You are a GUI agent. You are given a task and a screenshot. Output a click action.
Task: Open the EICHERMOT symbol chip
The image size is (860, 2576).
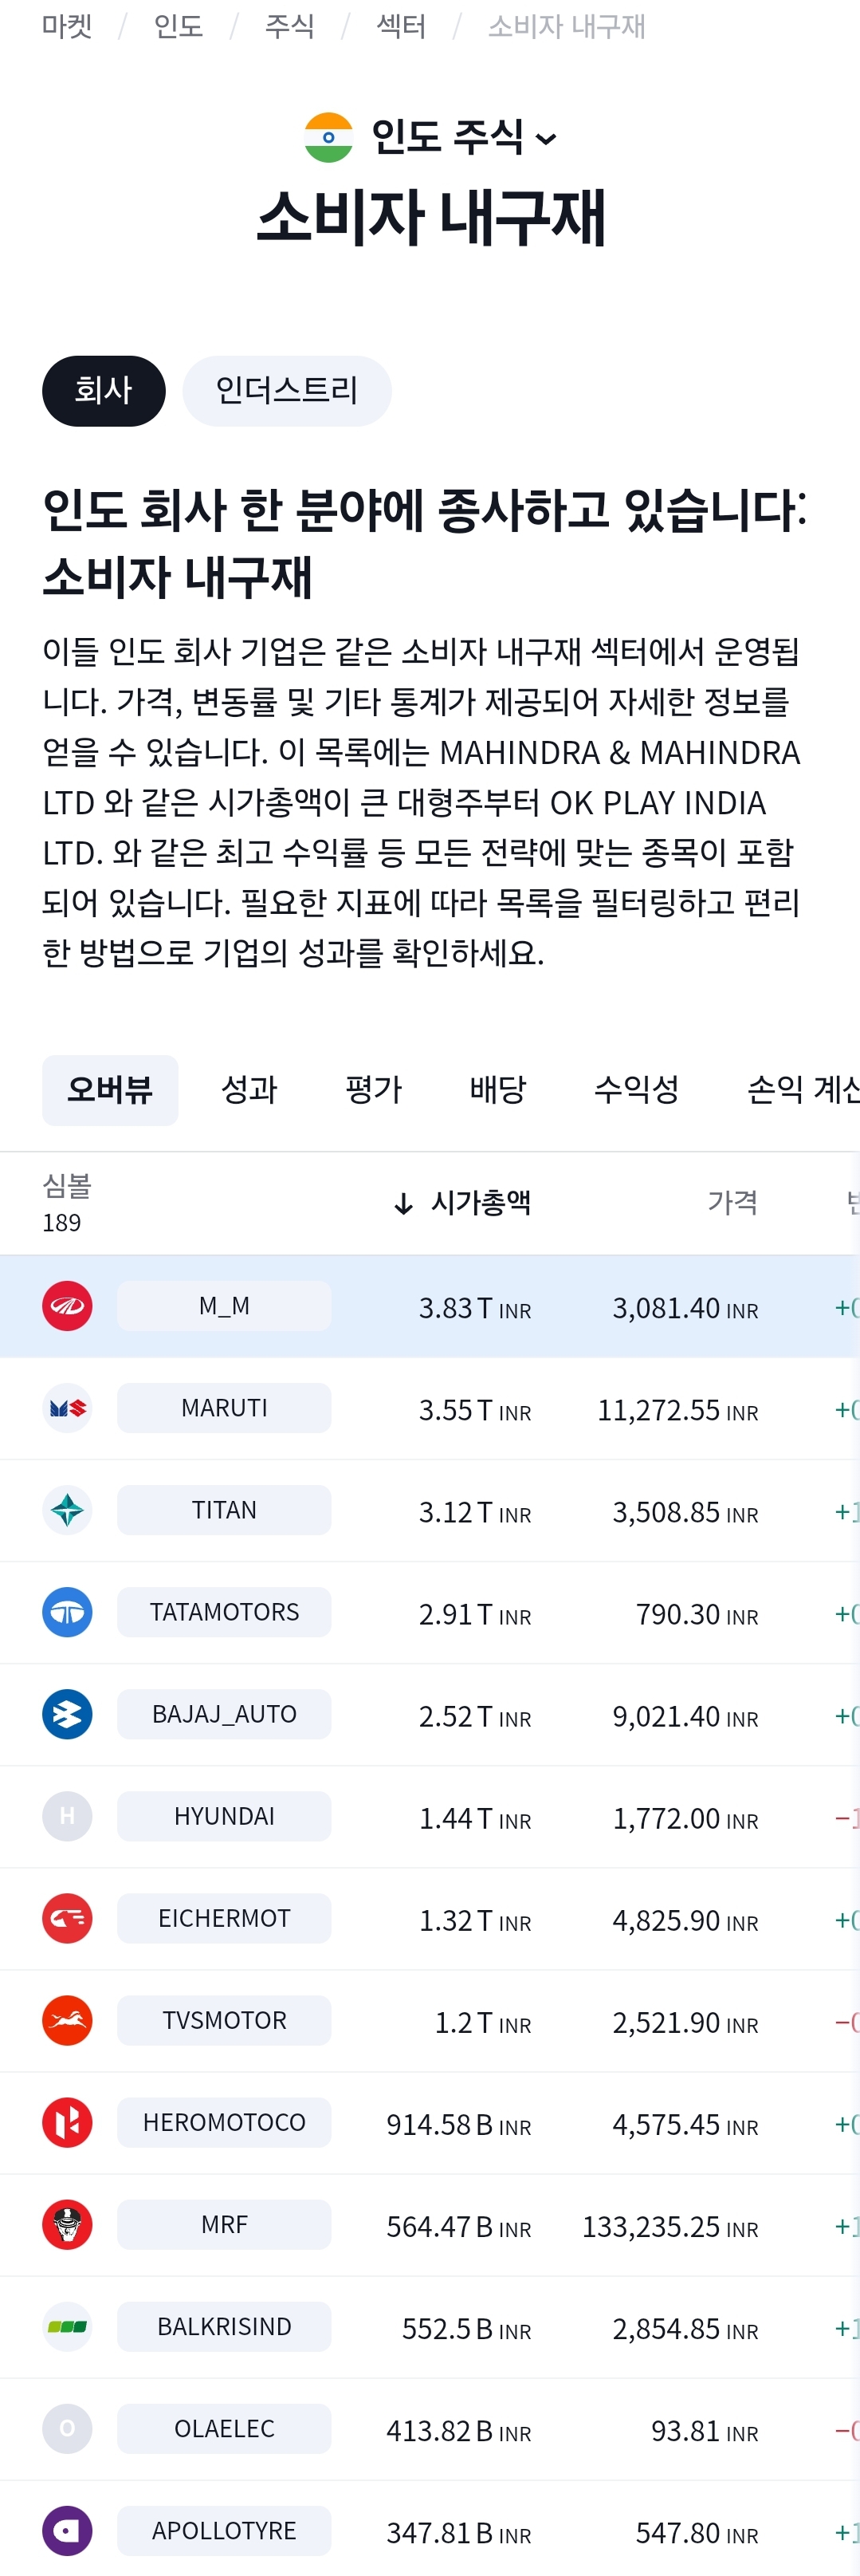tap(224, 1918)
